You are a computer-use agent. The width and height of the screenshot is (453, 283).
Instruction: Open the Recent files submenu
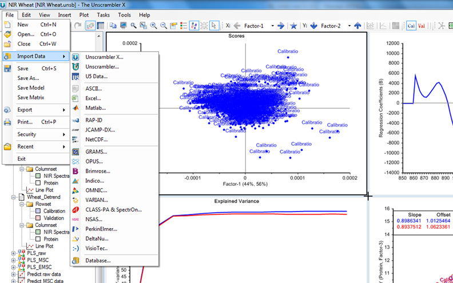(36, 147)
